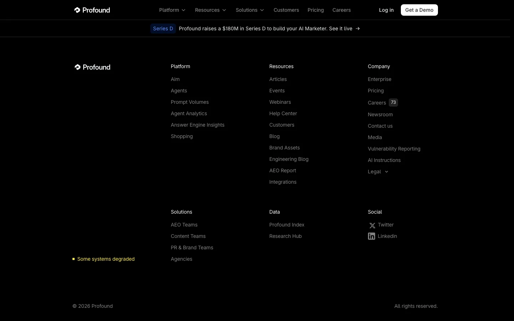Viewport: 514px width, 321px height.
Task: Expand the Solutions dropdown in the navbar
Action: 250,10
